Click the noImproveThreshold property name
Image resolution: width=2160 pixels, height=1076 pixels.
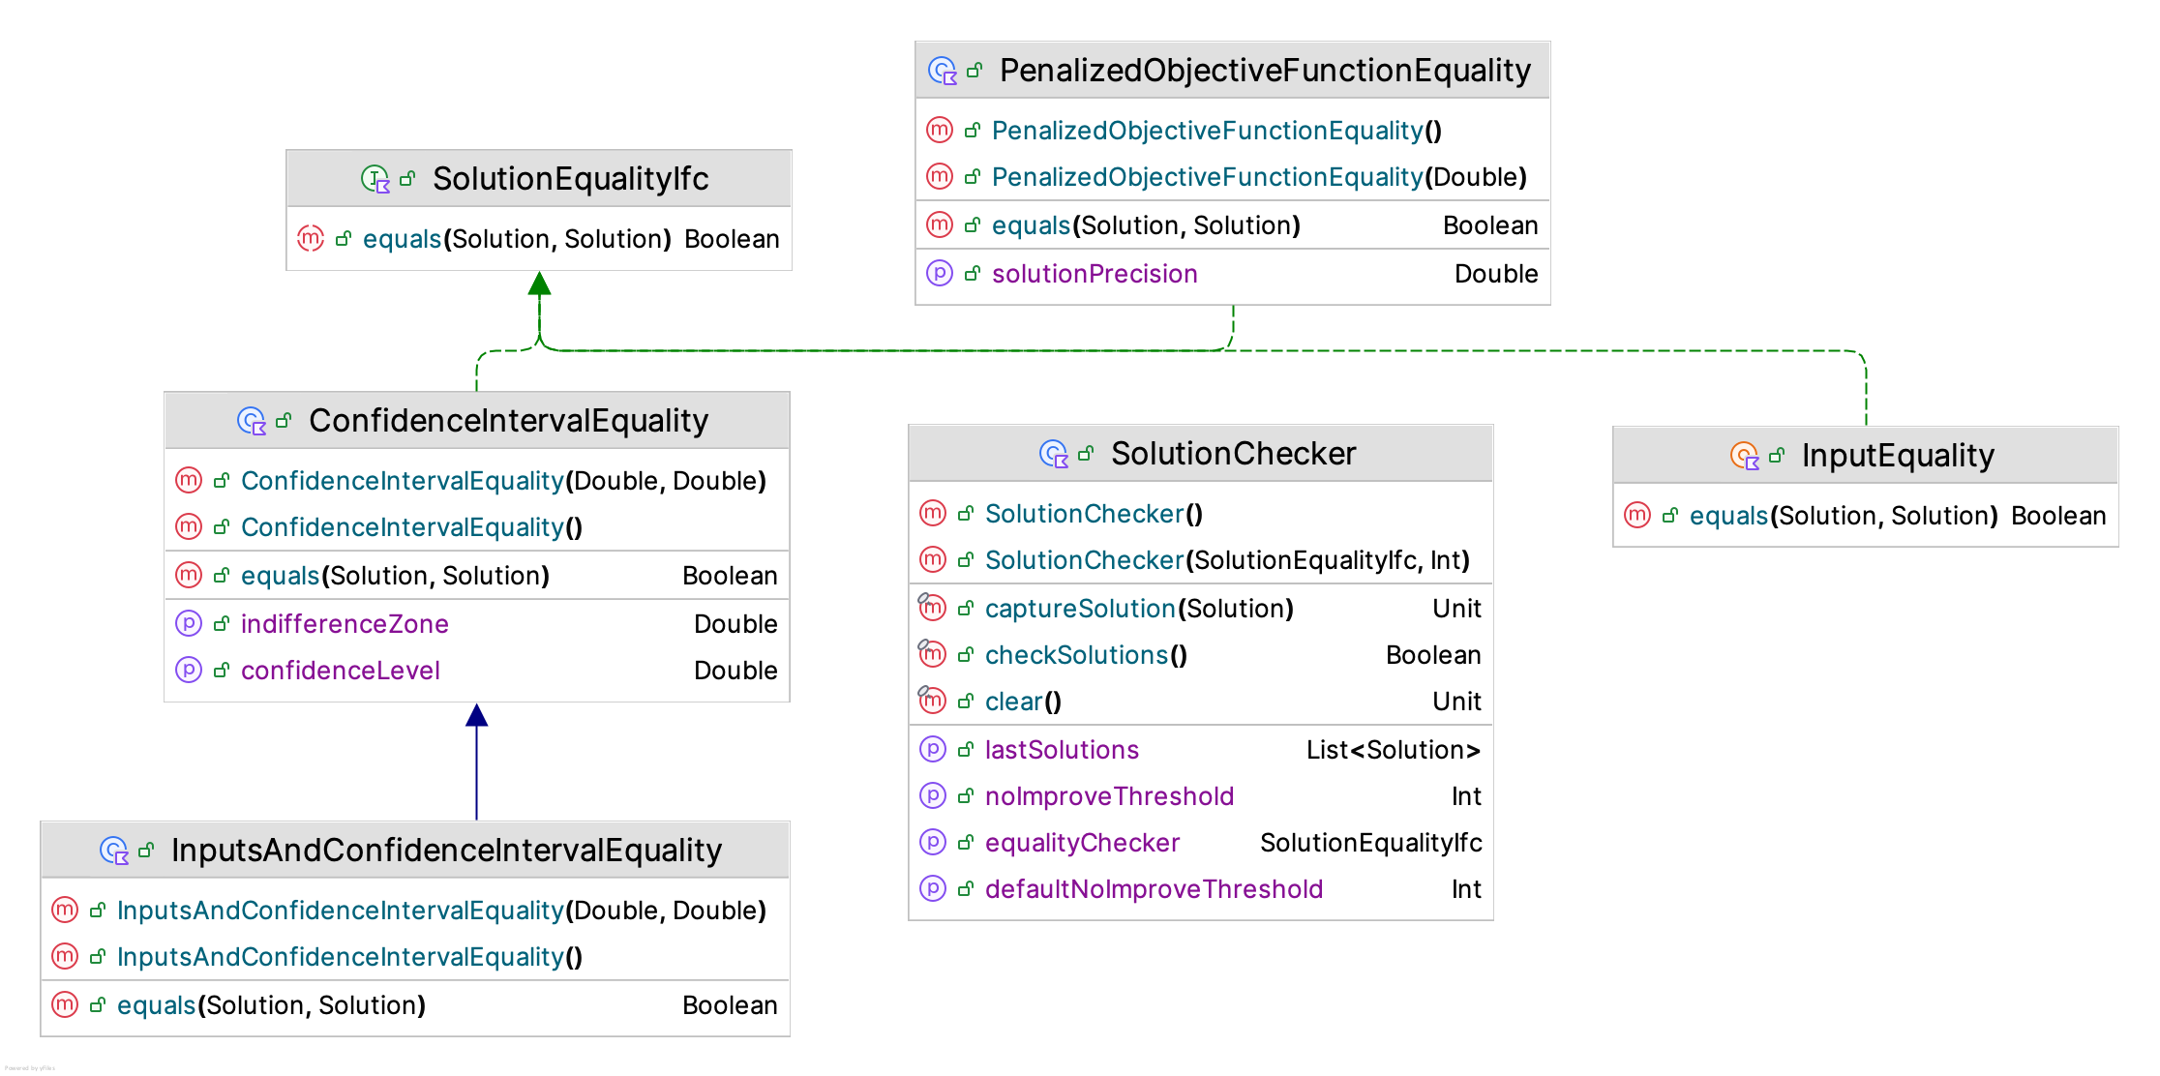1109,796
